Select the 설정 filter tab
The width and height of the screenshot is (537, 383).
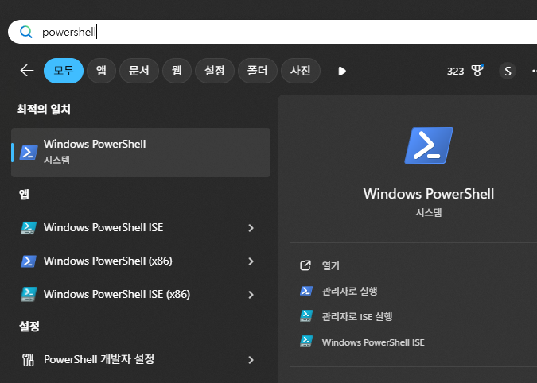pyautogui.click(x=215, y=71)
